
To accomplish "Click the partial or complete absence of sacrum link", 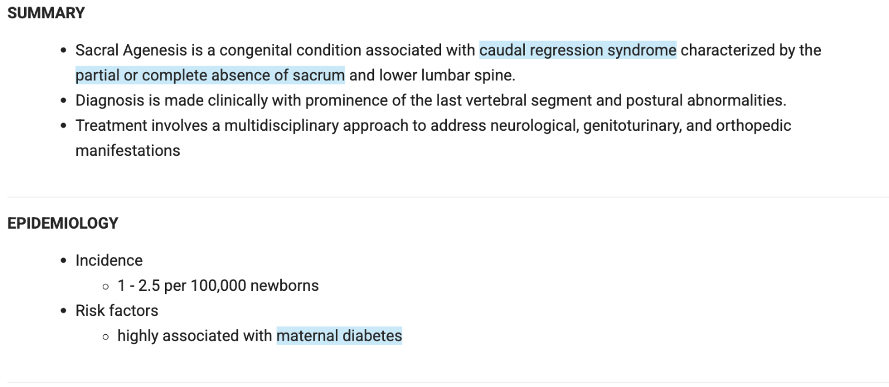I will pos(210,76).
